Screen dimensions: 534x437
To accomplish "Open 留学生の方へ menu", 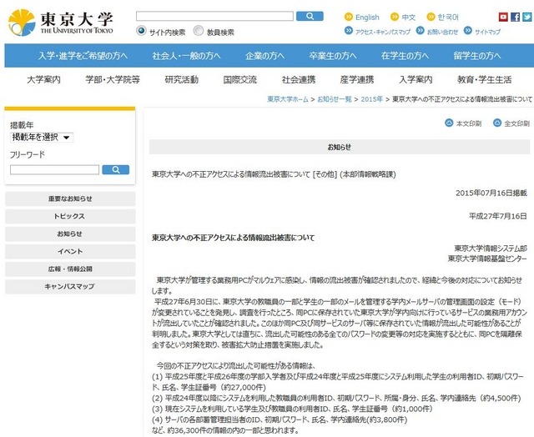I will [477, 56].
